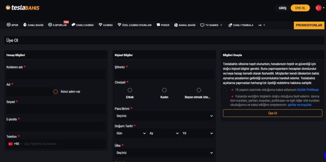Click the stopwatch icon beside CANLI BAHİS
This screenshot has height=162, width=326.
coord(25,25)
